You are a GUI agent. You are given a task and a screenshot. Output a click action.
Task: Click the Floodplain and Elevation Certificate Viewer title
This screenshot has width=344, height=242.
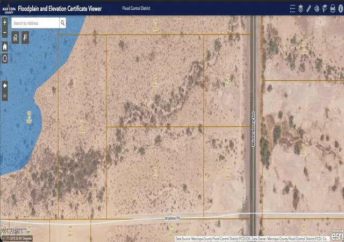pos(60,9)
